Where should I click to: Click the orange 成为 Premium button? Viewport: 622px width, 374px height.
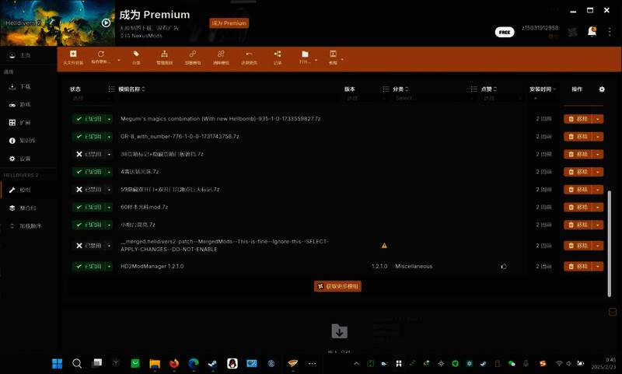pos(229,23)
